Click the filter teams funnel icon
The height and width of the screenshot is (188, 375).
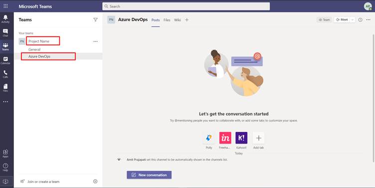pyautogui.click(x=95, y=20)
